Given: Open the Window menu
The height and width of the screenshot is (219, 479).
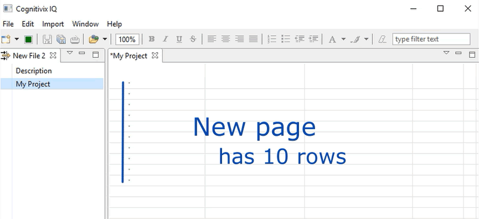Looking at the screenshot, I should pyautogui.click(x=85, y=24).
